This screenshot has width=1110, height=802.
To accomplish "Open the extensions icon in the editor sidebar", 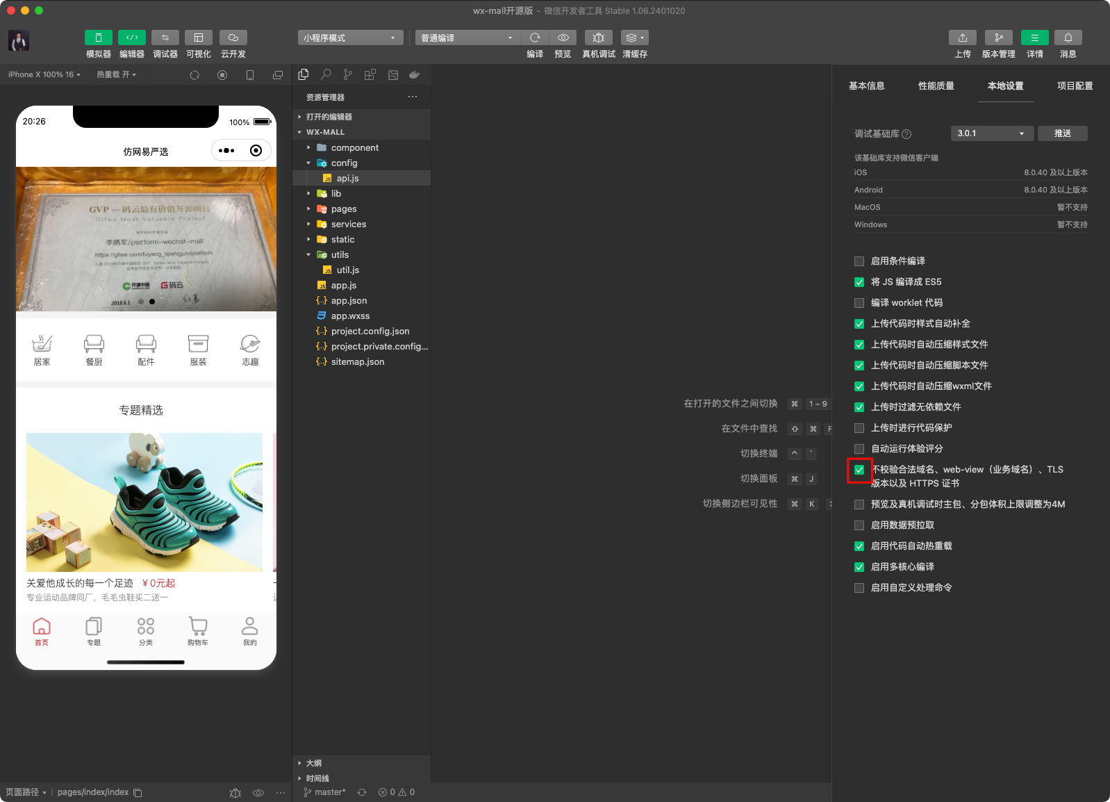I will click(370, 74).
